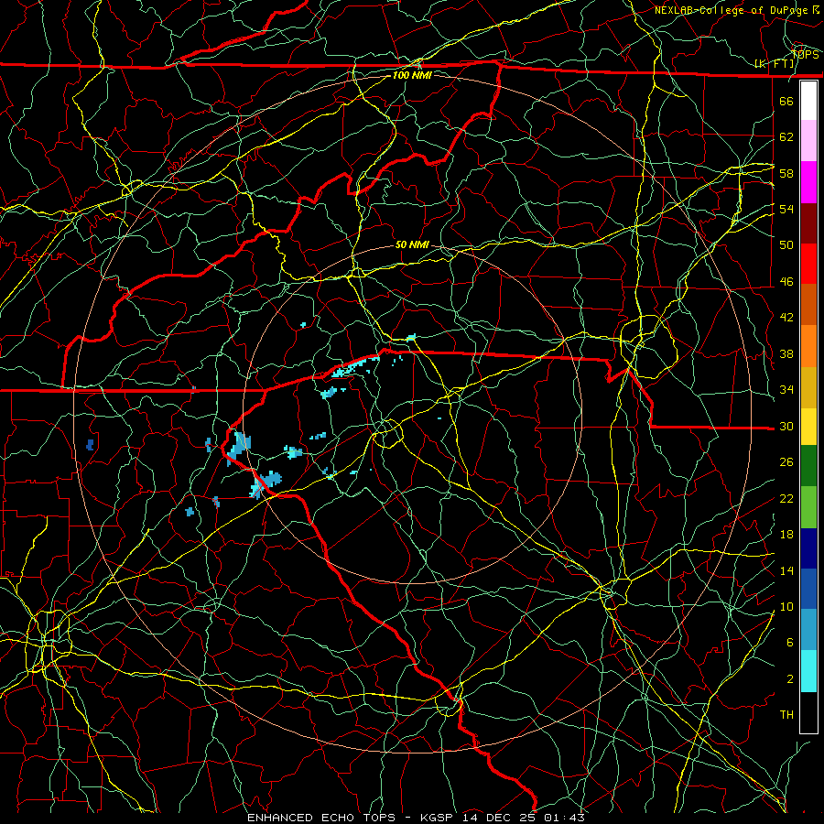Click the 30 value on the legend
This screenshot has height=824, width=824.
[x=786, y=426]
